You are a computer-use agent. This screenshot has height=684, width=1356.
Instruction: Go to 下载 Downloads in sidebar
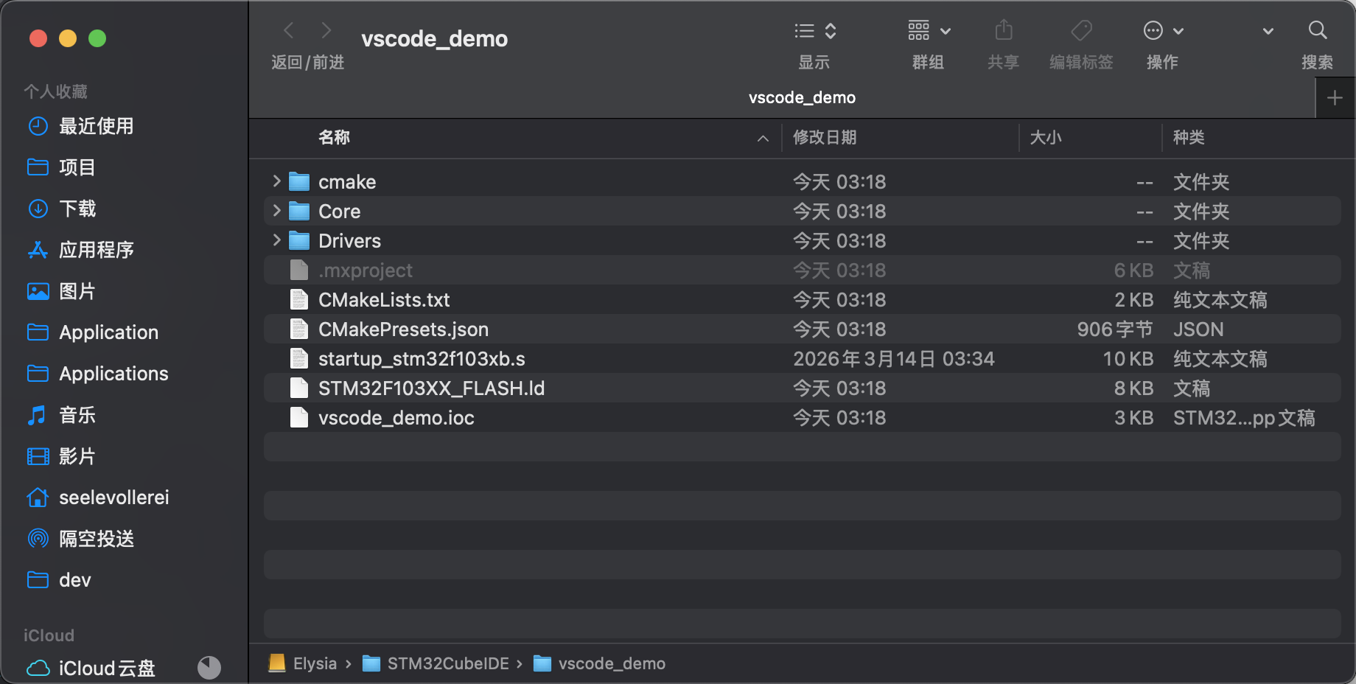click(77, 209)
